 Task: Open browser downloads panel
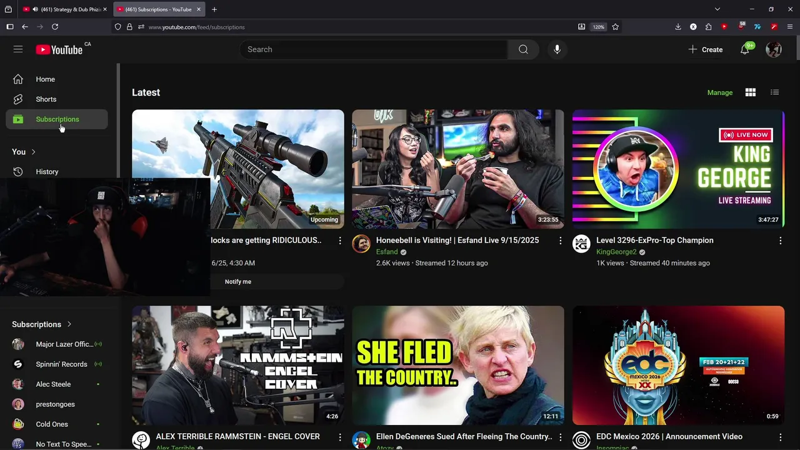[678, 27]
